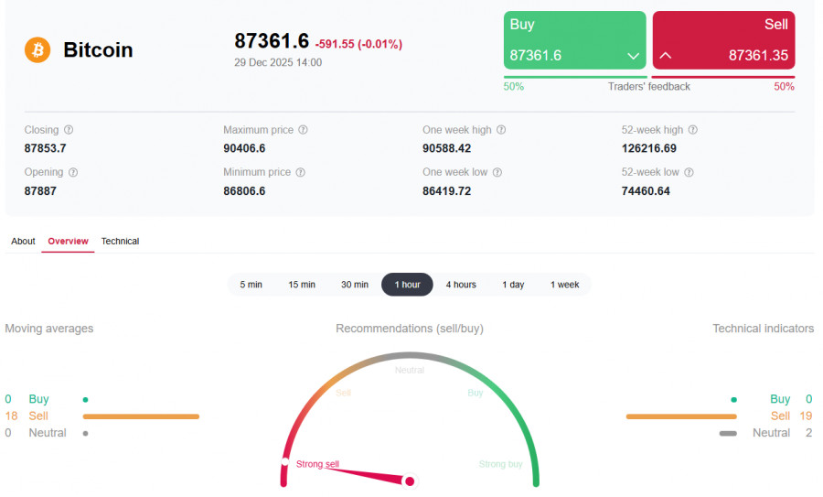Open the Closing help tooltip icon
Screen dimensions: 823x497
pos(69,130)
